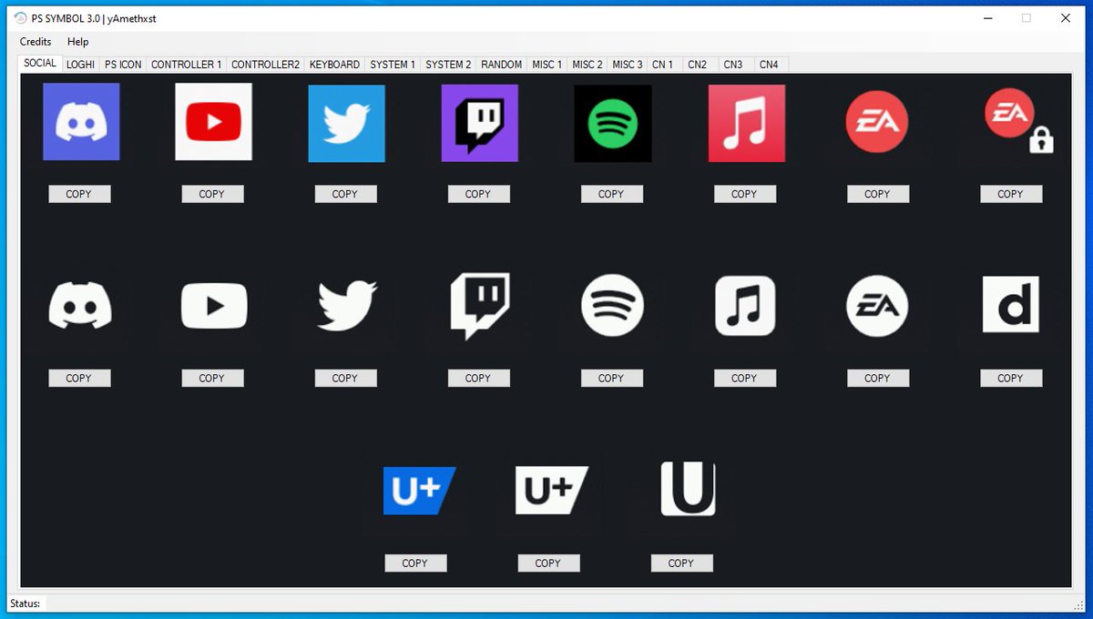The height and width of the screenshot is (619, 1093).
Task: Open the SYSTEM 2 tab
Action: click(449, 65)
